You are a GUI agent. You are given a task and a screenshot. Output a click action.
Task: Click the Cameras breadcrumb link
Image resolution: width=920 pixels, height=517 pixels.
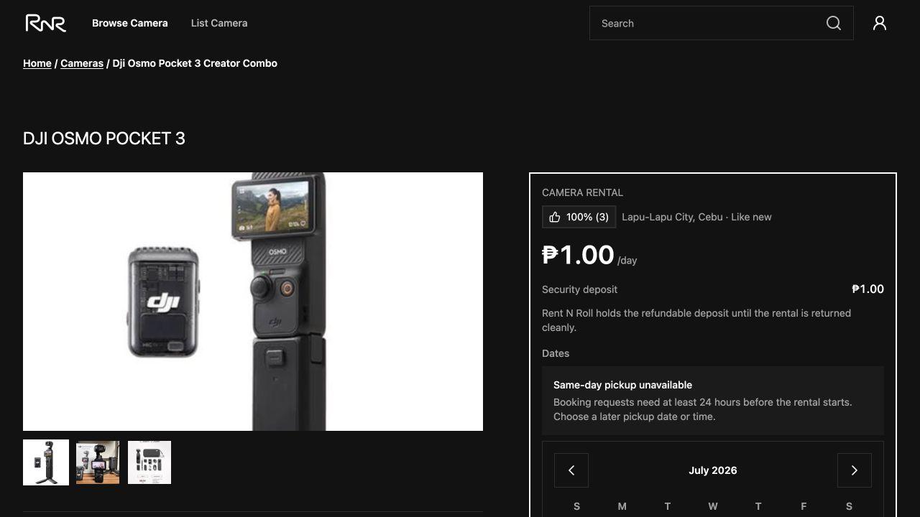(x=82, y=63)
